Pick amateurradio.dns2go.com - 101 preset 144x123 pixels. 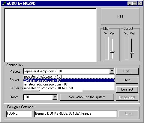click(69, 84)
